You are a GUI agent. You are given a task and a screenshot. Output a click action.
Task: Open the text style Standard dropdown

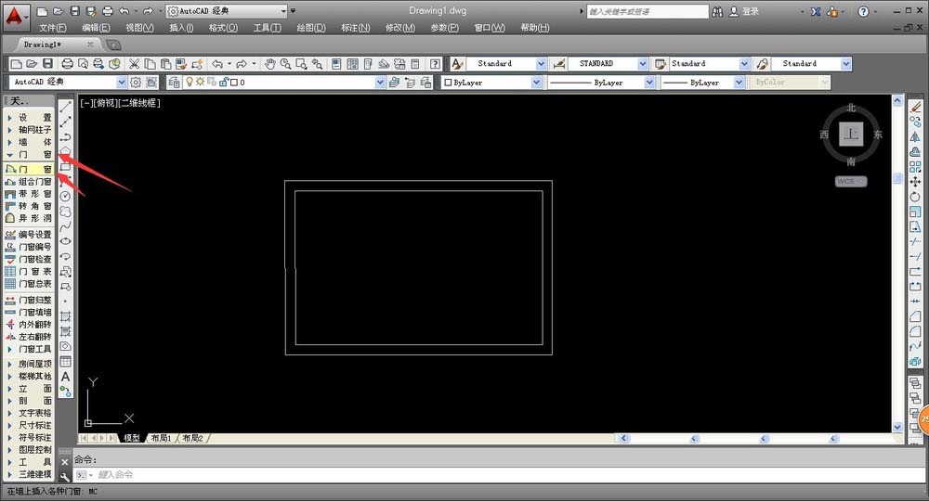tap(541, 64)
